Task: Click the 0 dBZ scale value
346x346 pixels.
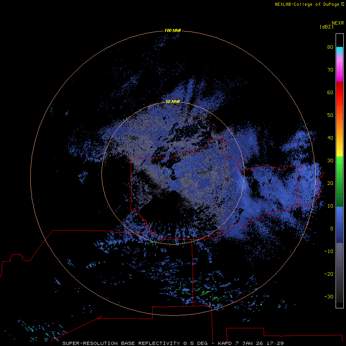Action: click(332, 229)
